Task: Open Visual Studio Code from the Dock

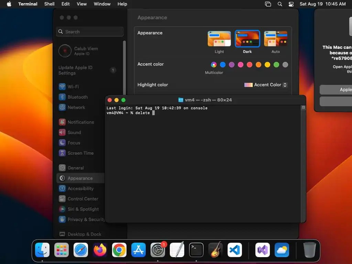Action: pyautogui.click(x=234, y=250)
